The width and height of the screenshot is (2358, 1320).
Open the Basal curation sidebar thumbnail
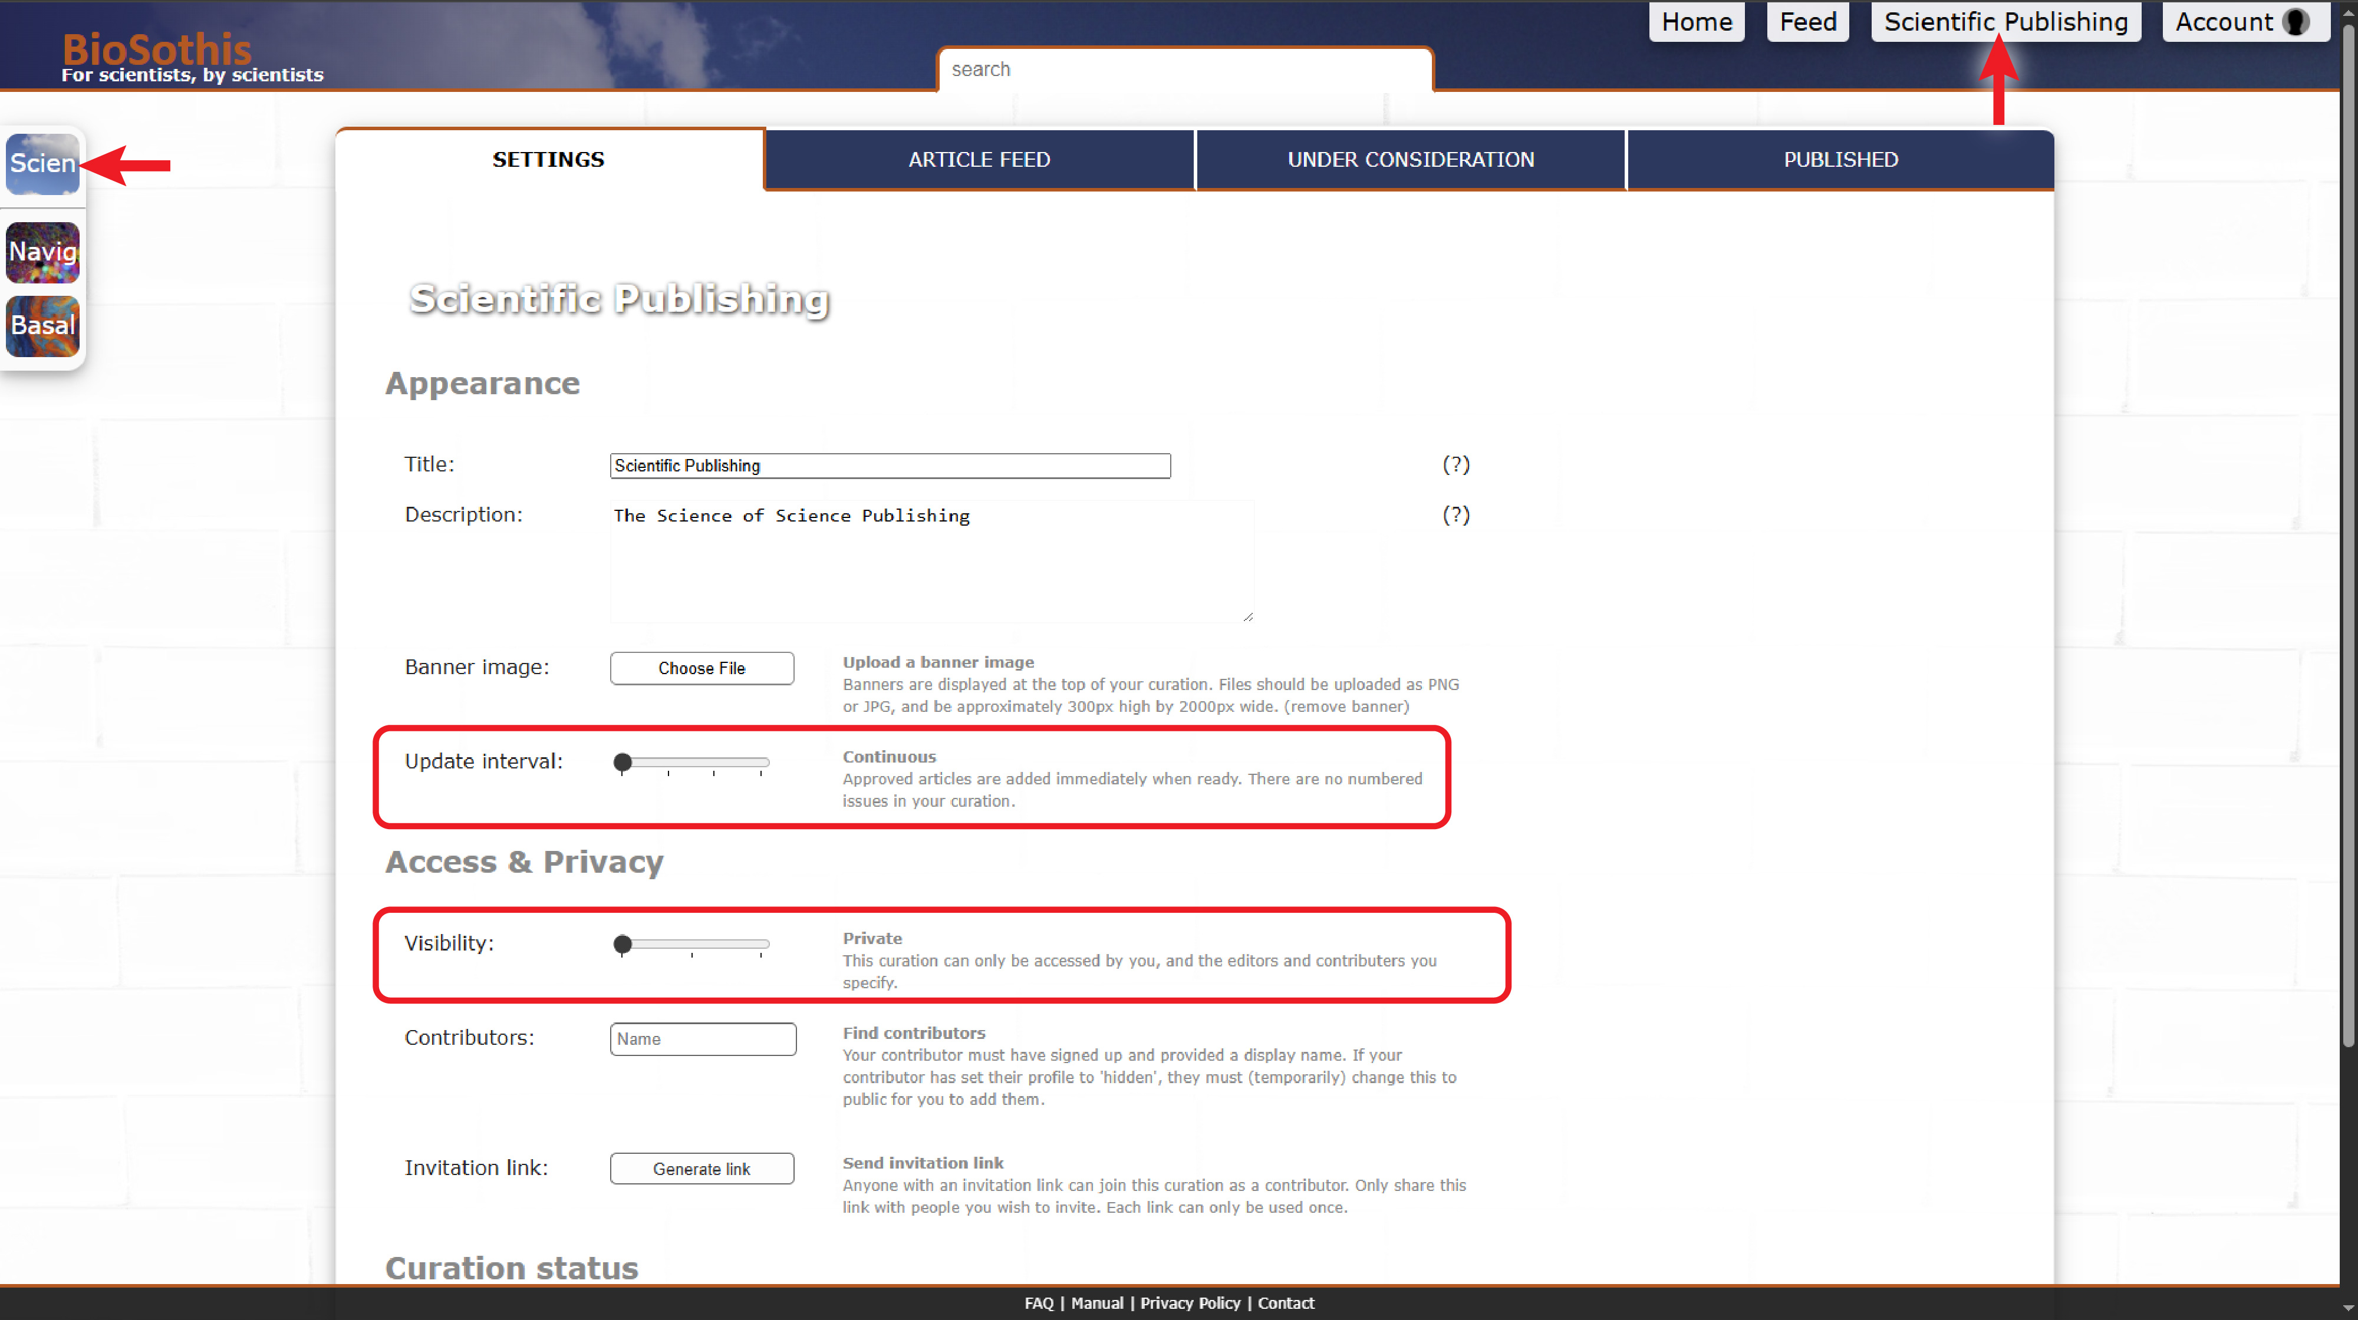click(x=42, y=326)
